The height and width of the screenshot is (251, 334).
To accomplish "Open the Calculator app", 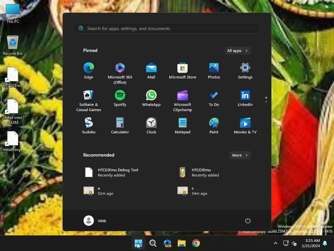I will point(120,126).
